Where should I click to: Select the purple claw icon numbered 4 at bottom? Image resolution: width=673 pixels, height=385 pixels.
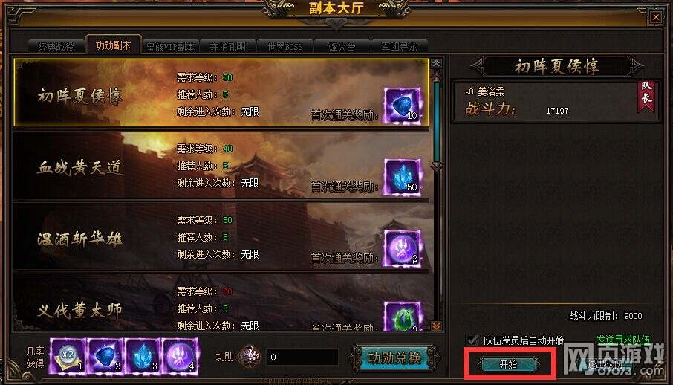coord(180,356)
